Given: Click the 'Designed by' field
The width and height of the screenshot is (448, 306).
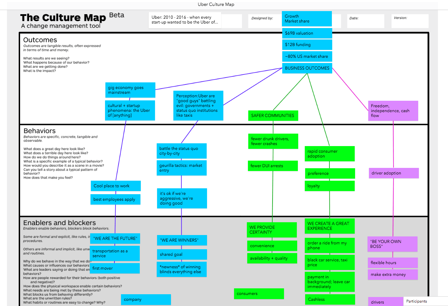Looking at the screenshot, I should [266, 21].
